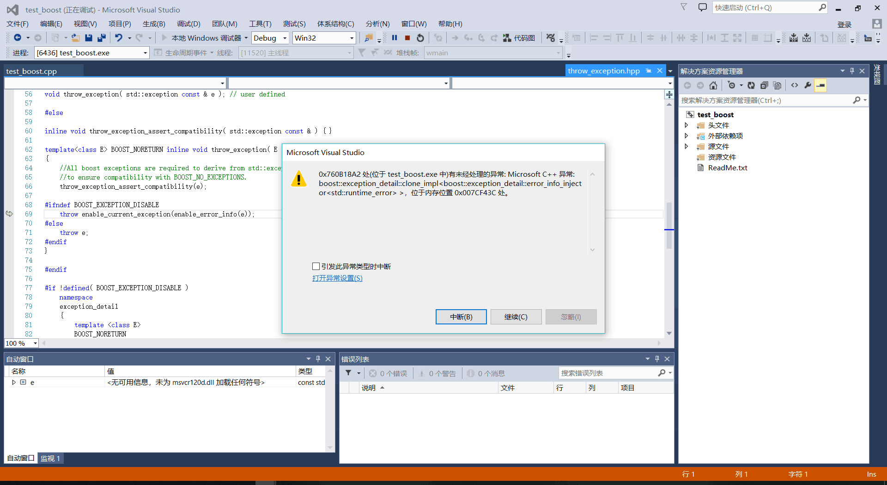The width and height of the screenshot is (887, 485).
Task: Click the exception message scroll-down arrow
Action: click(592, 250)
